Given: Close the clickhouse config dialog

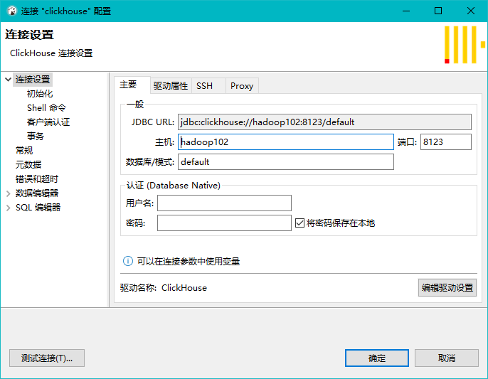Looking at the screenshot, I should coord(471,11).
